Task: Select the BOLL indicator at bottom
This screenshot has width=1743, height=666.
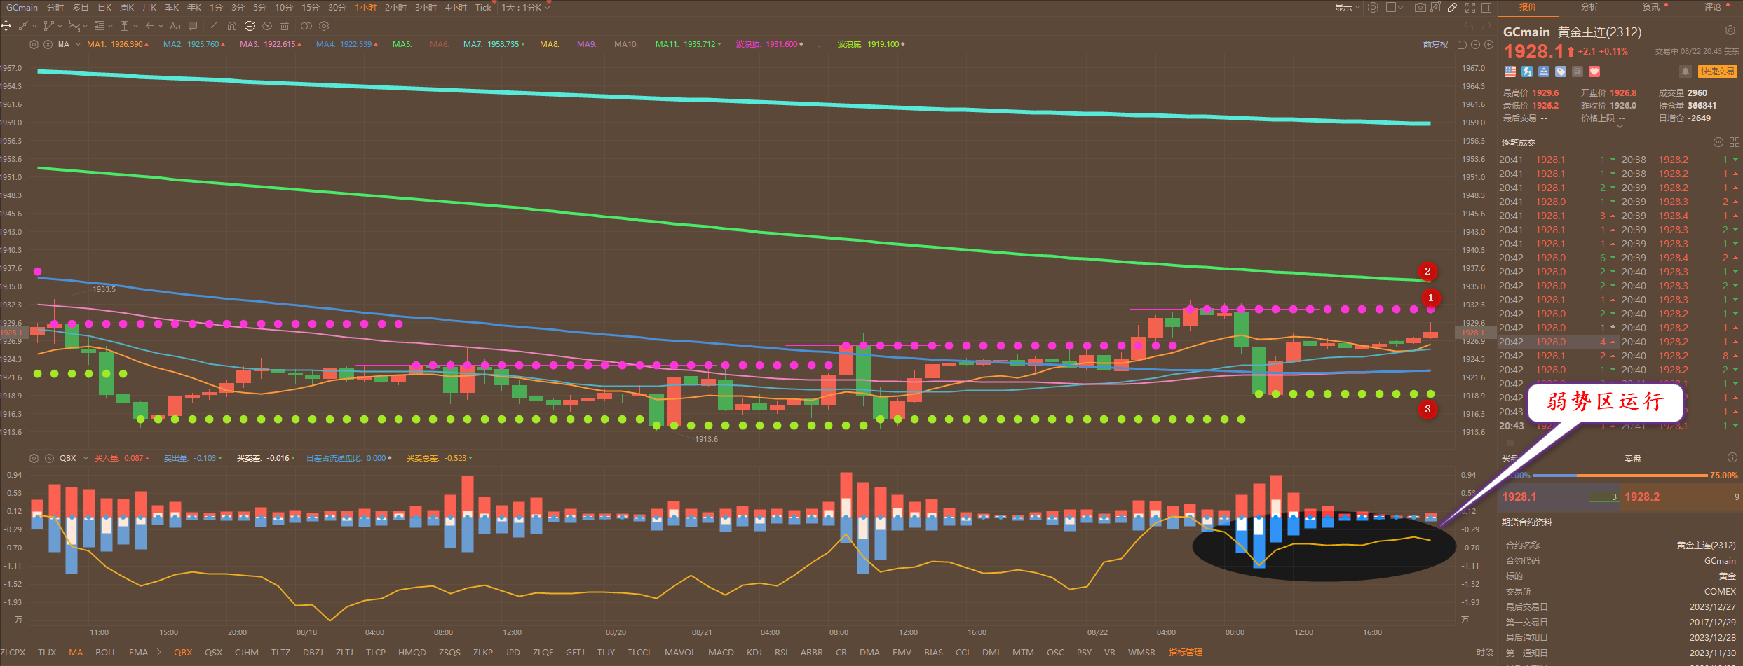Action: (106, 652)
